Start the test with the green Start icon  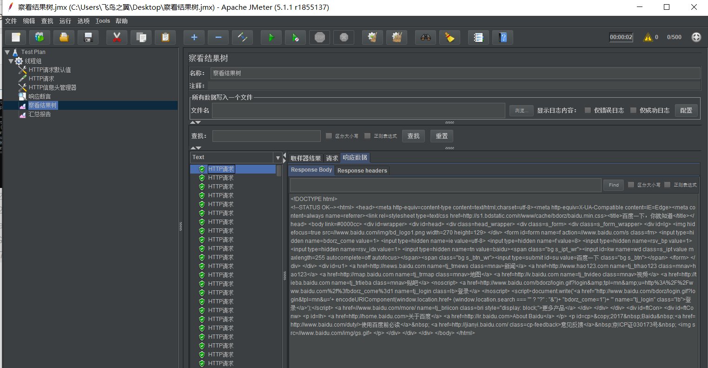[271, 37]
